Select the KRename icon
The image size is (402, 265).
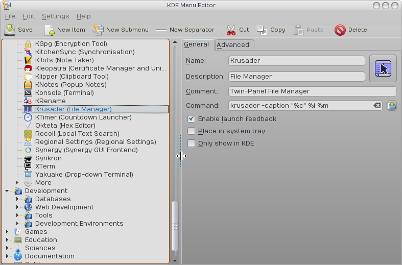(x=28, y=101)
